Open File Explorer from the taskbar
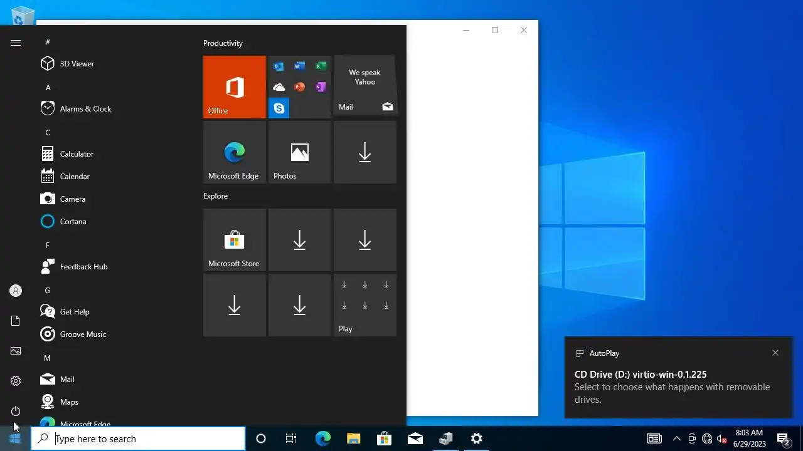Screen dimensions: 803x451 tap(353, 438)
